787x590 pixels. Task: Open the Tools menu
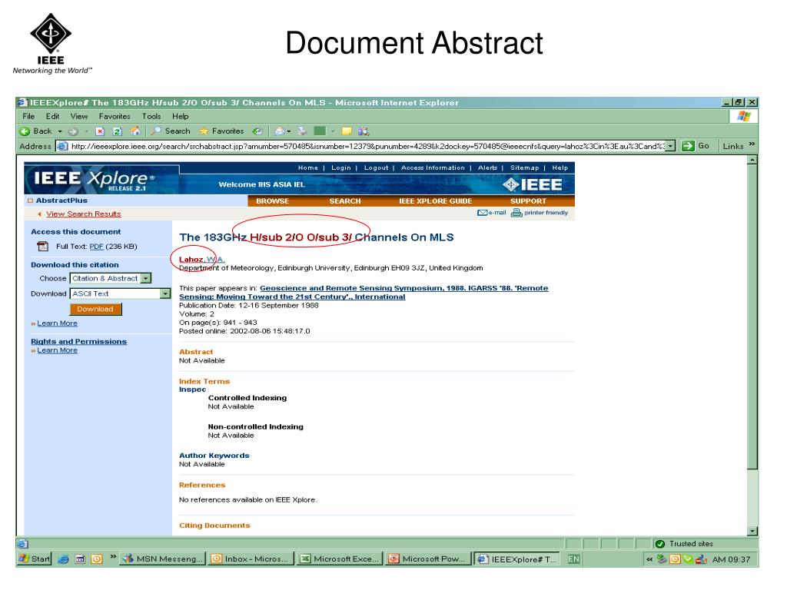click(x=151, y=117)
